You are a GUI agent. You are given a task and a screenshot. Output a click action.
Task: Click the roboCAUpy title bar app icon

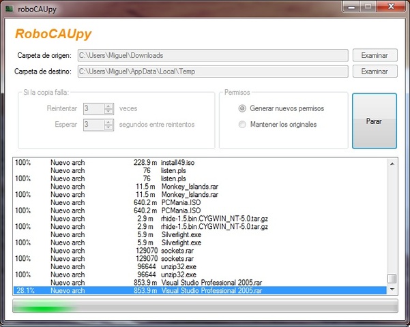pos(10,9)
